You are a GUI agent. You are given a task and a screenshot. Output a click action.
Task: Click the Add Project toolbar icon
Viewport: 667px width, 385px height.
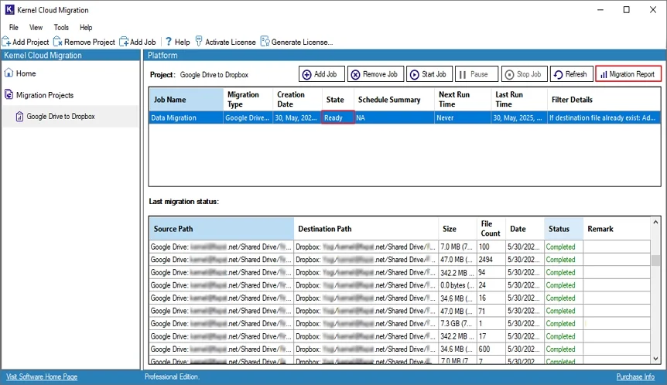pyautogui.click(x=6, y=42)
